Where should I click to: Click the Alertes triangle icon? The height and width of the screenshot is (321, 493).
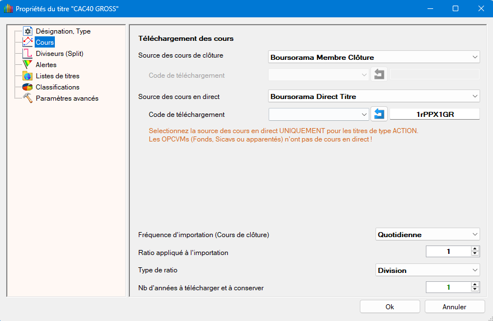pyautogui.click(x=27, y=65)
